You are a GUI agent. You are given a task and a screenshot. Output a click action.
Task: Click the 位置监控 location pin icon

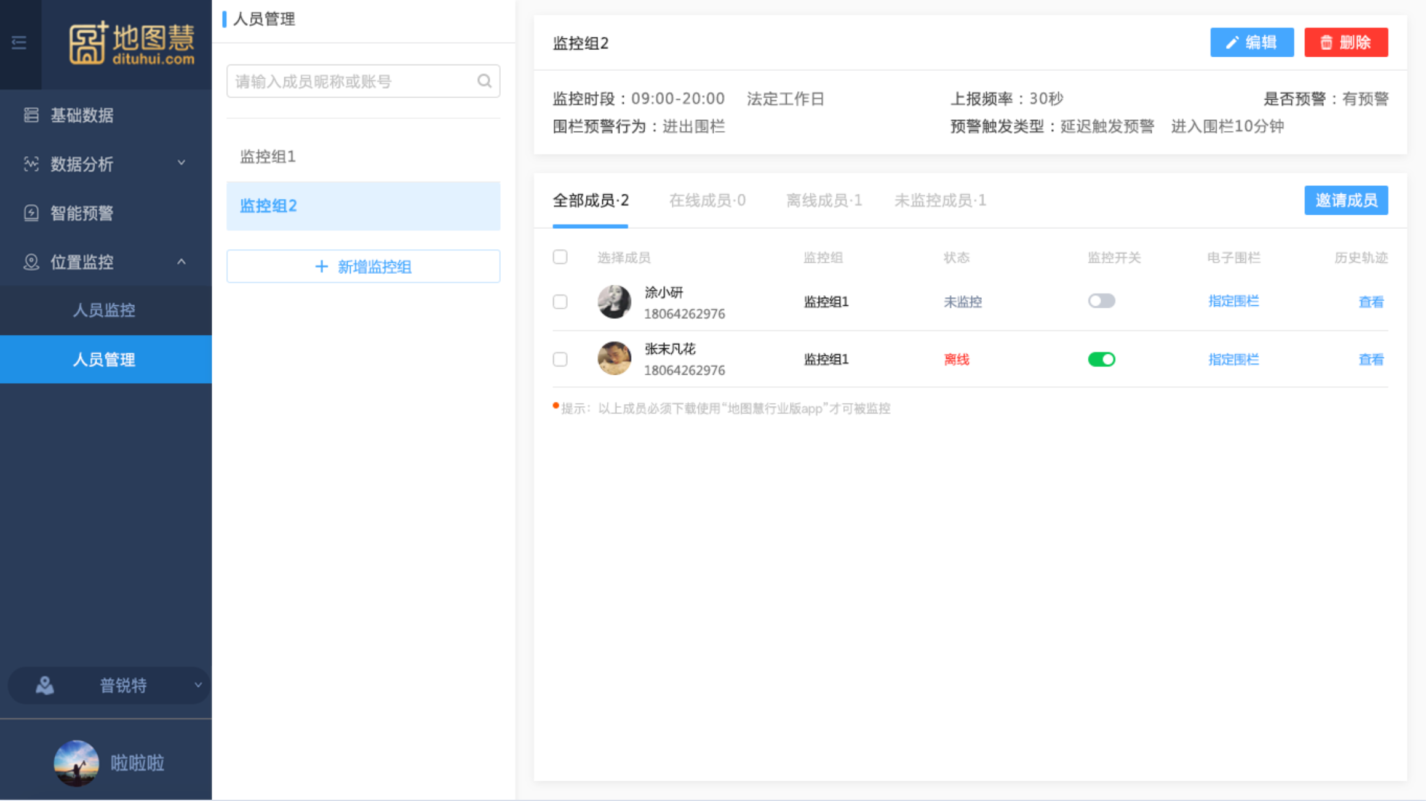pyautogui.click(x=31, y=262)
